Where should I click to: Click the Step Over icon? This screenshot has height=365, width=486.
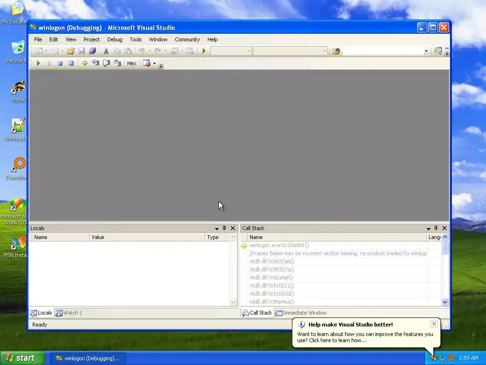[106, 63]
